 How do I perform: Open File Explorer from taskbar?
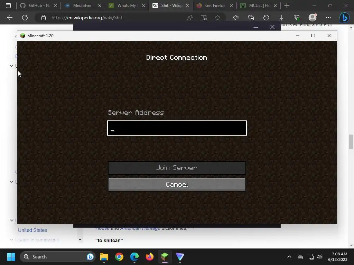pyautogui.click(x=104, y=257)
